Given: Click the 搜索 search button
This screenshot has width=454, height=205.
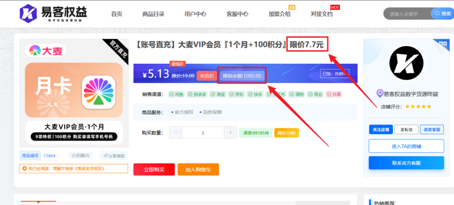Looking at the screenshot, I should click(442, 14).
